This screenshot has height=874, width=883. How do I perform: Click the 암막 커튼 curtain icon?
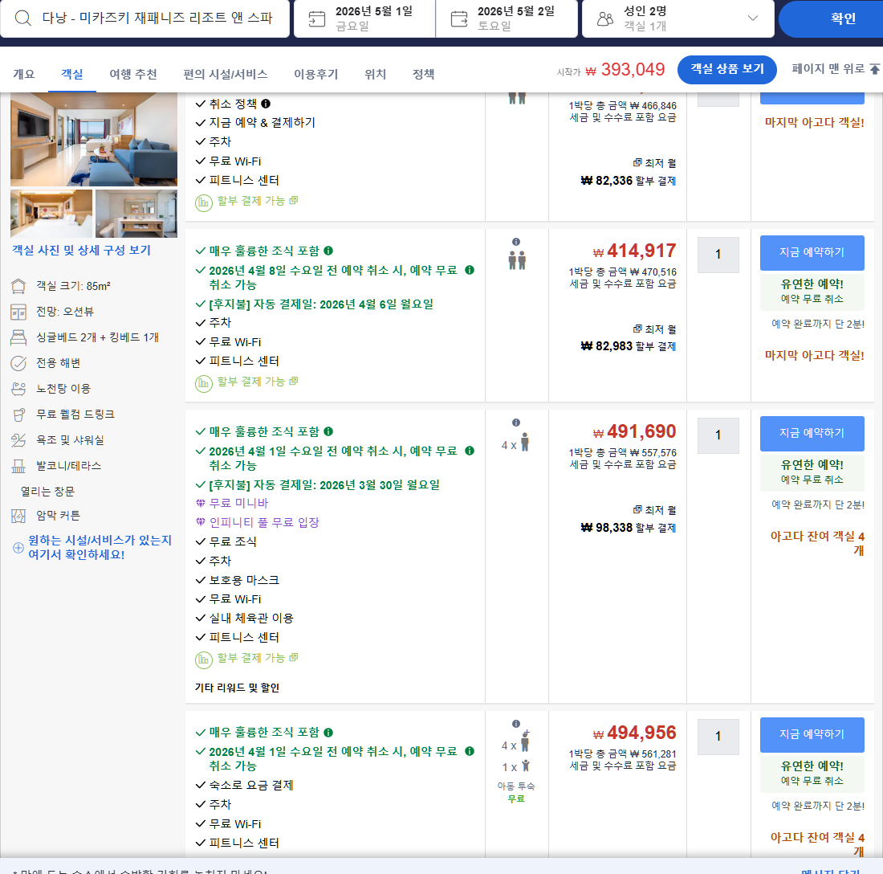[x=18, y=516]
